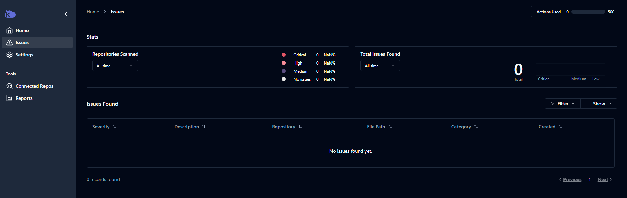The height and width of the screenshot is (198, 627).
Task: Click the Actions Used progress bar
Action: point(588,12)
